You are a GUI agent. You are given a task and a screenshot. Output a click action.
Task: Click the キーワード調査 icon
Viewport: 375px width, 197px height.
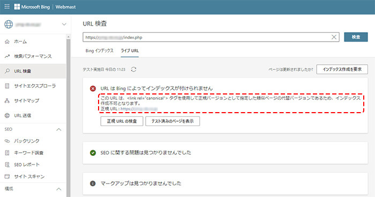tap(7, 153)
